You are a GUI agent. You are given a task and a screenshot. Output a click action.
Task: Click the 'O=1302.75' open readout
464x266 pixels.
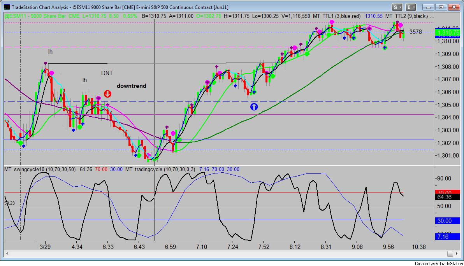(209, 16)
